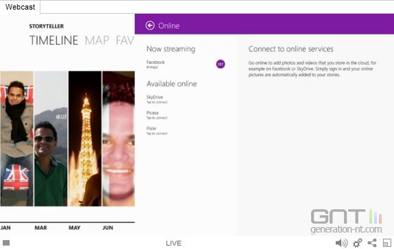The image size is (394, 249).
Task: Open the FAV view tab
Action: 125,40
